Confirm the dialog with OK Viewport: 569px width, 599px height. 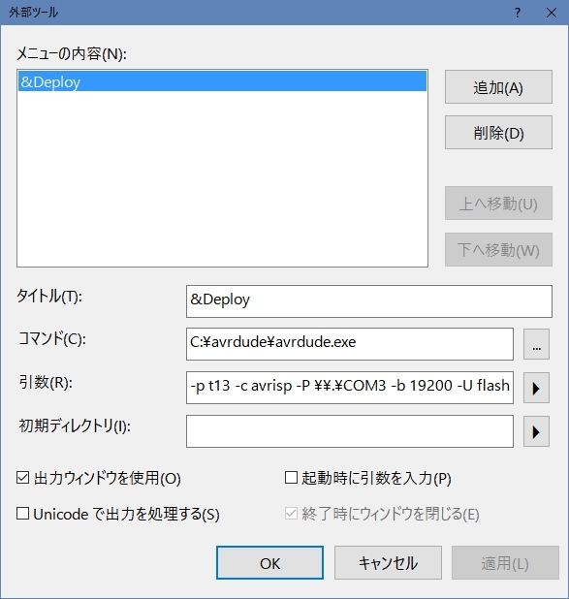pos(269,563)
